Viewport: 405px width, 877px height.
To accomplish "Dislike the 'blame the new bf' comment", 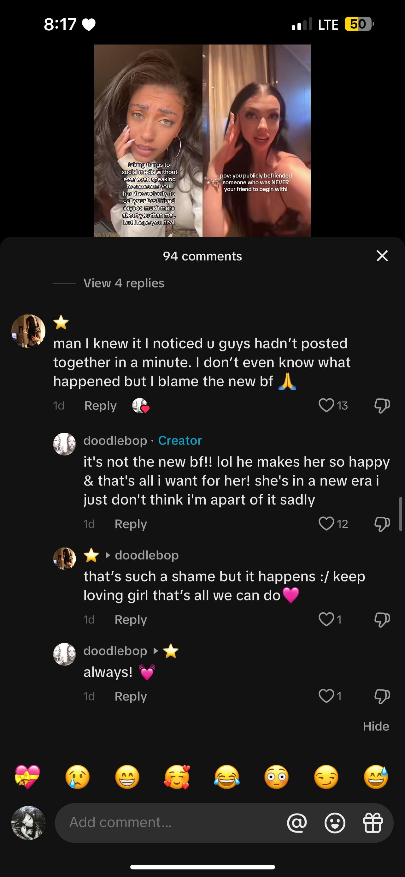I will [382, 405].
